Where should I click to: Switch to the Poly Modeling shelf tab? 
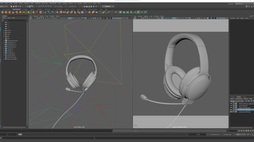(17, 9)
